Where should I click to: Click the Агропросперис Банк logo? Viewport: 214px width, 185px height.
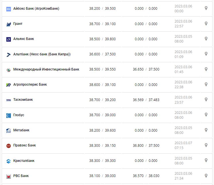pyautogui.click(x=8, y=85)
